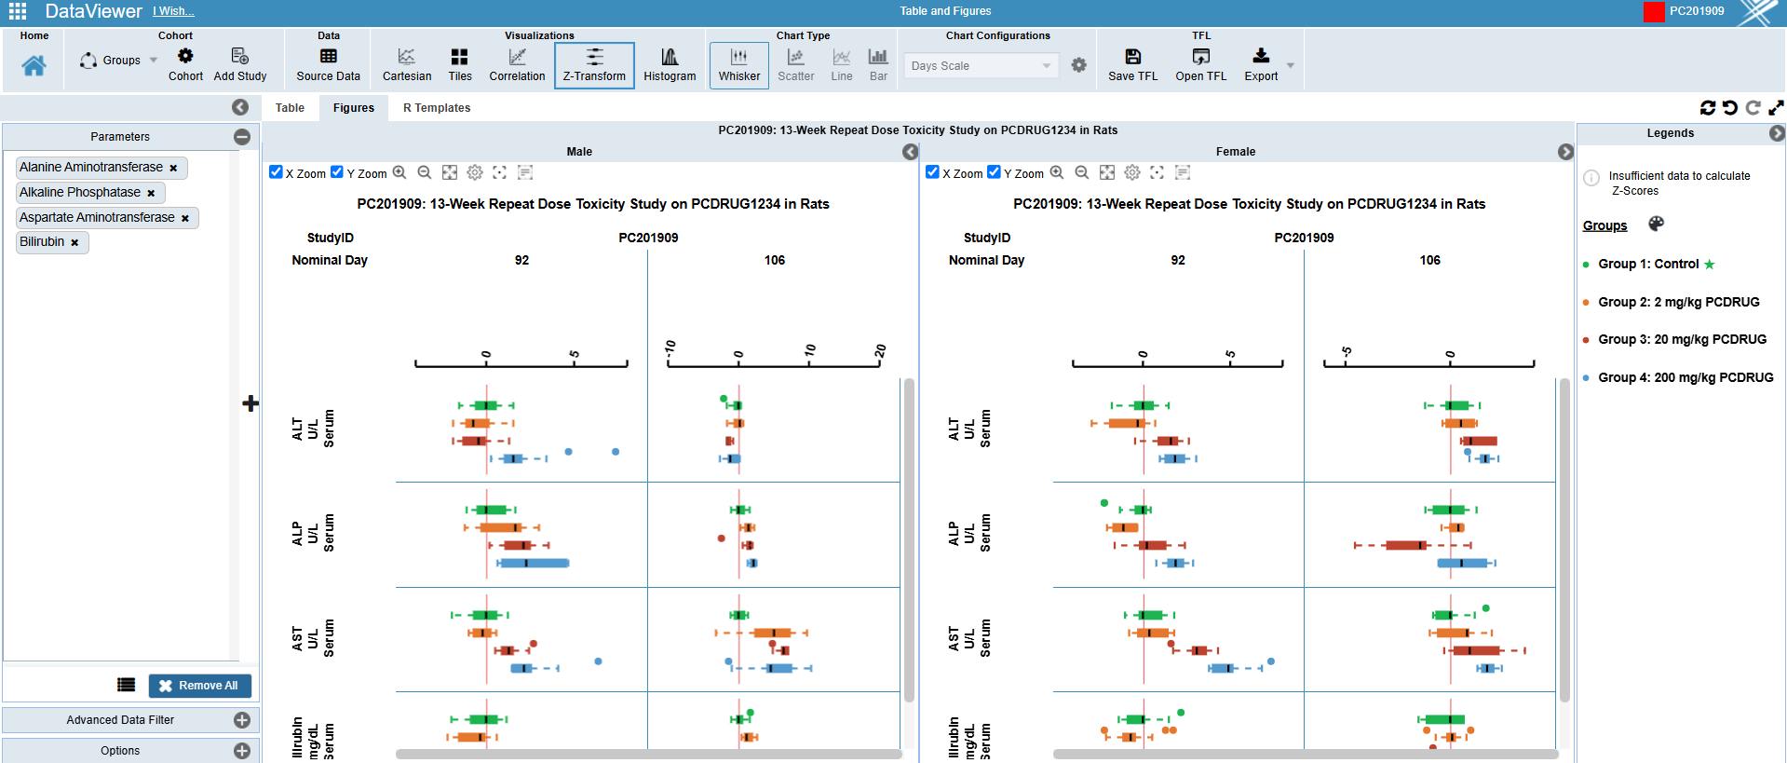Viewport: 1787px width, 763px height.
Task: Expand the Advanced Data Filter panel
Action: coord(242,720)
